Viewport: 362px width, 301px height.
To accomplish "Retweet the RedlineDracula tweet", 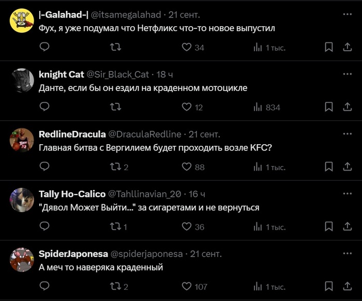I will click(116, 167).
